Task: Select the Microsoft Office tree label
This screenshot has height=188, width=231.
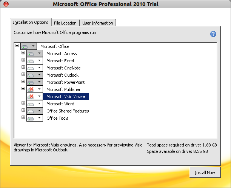Action: pos(55,46)
